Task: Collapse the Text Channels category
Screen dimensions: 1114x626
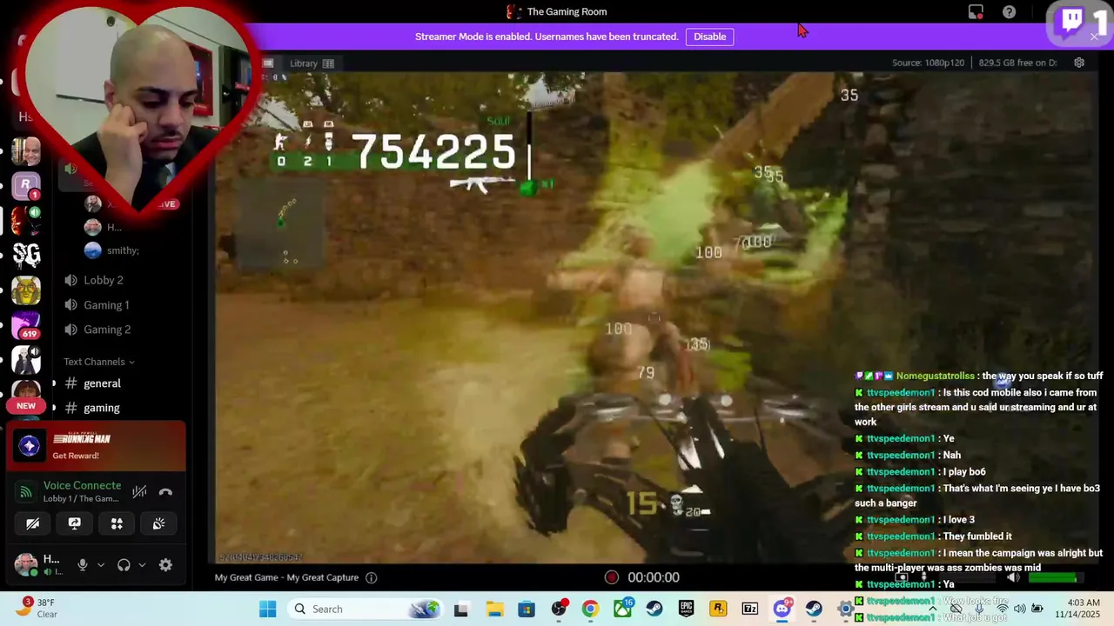Action: (98, 362)
